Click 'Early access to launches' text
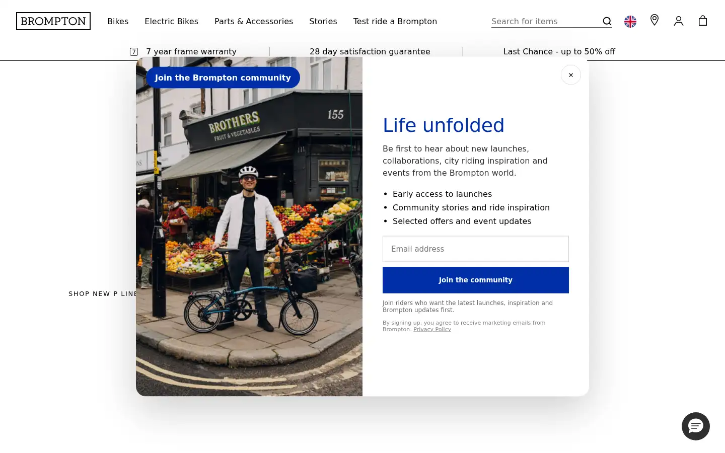 pos(442,194)
